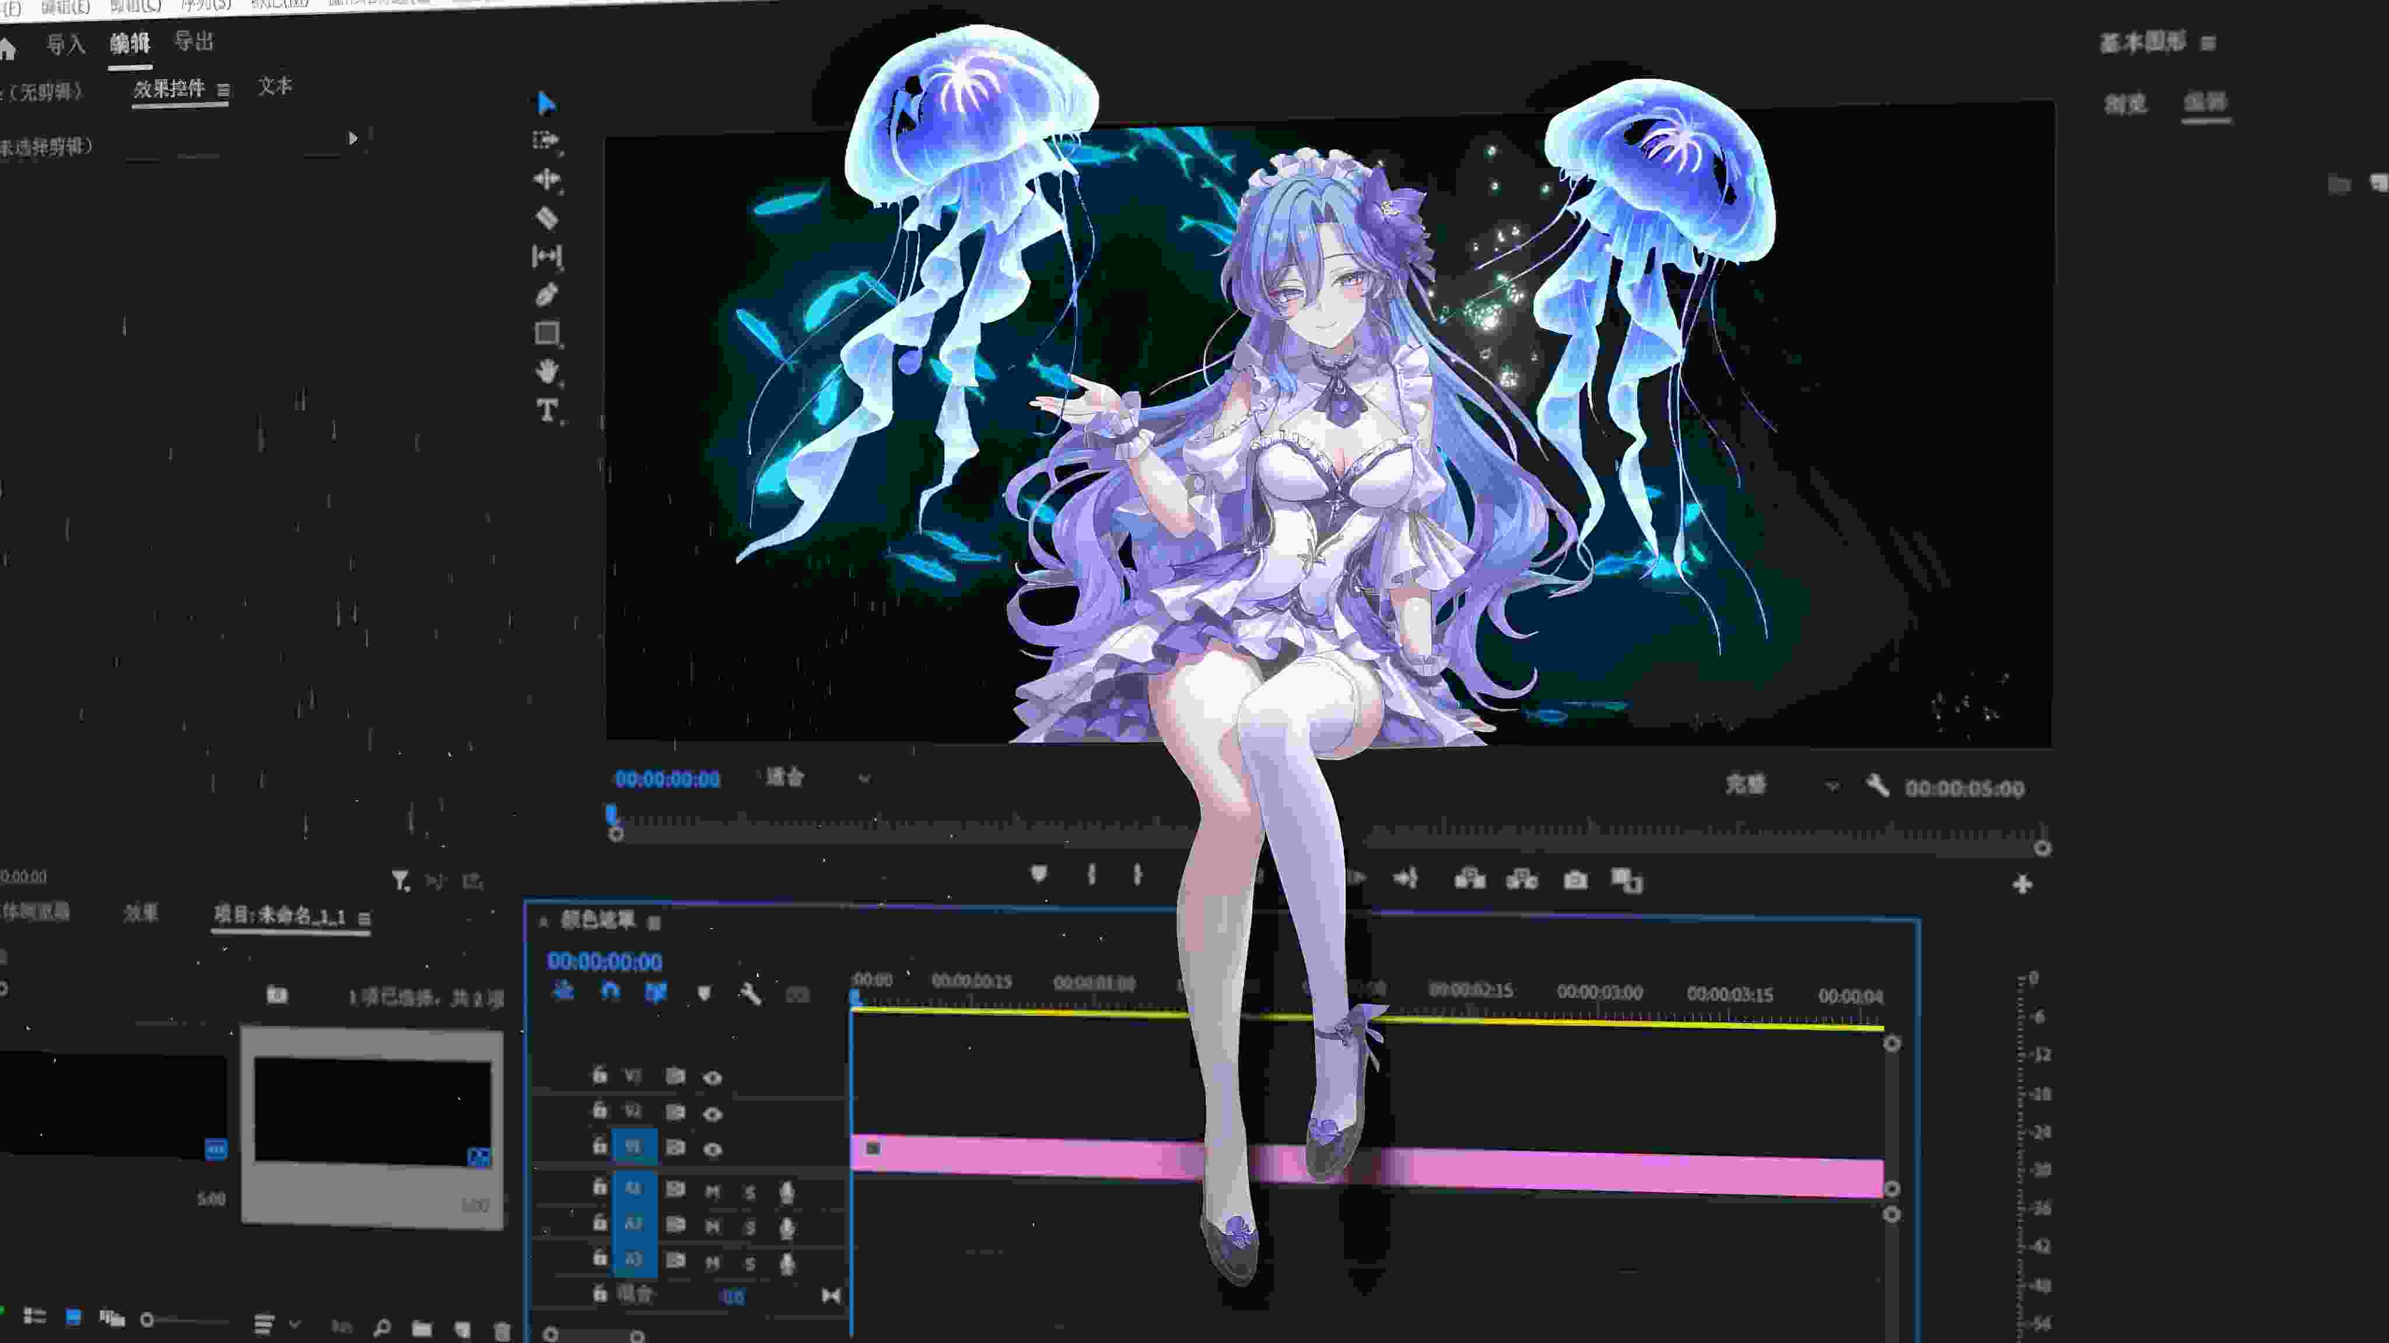Select the Slip tool
This screenshot has height=1343, width=2389.
[547, 256]
